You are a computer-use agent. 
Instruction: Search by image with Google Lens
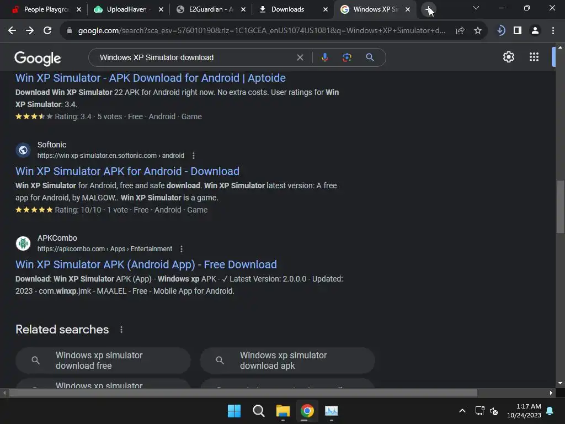coord(347,57)
